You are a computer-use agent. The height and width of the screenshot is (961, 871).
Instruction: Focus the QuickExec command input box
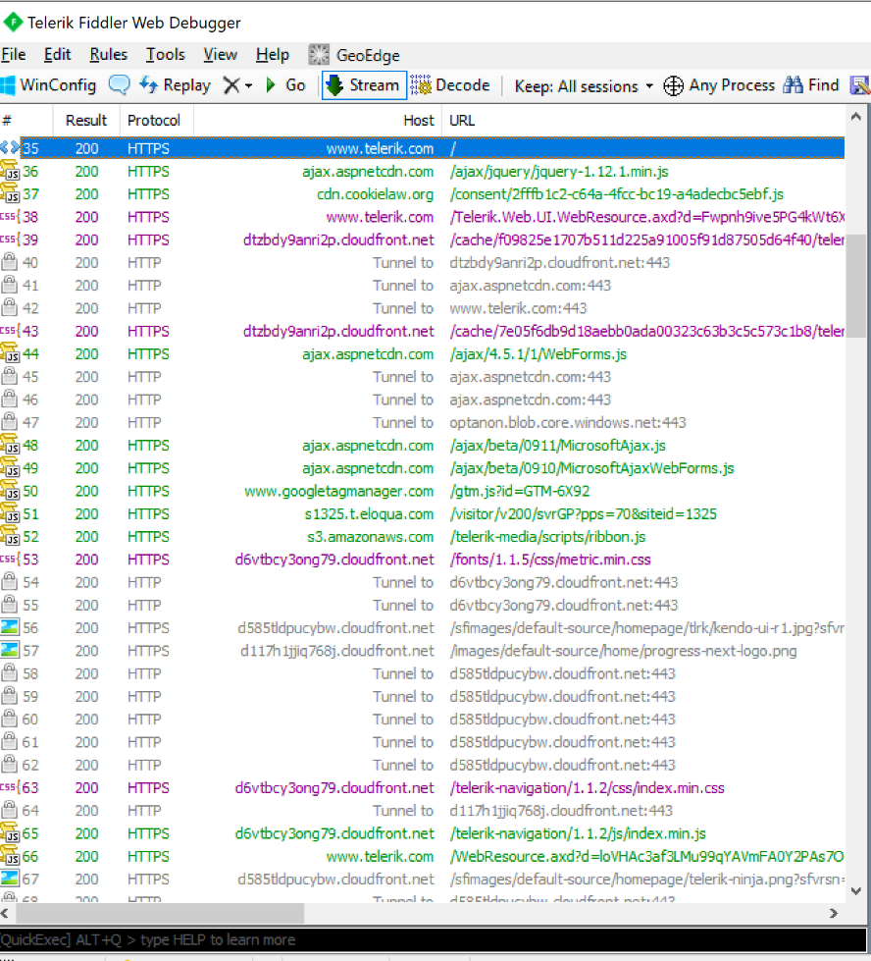433,939
